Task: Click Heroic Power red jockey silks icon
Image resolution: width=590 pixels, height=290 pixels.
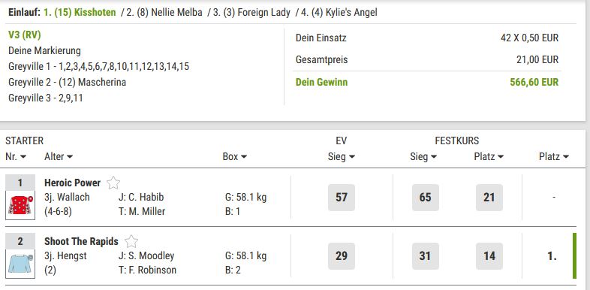Action: point(20,205)
